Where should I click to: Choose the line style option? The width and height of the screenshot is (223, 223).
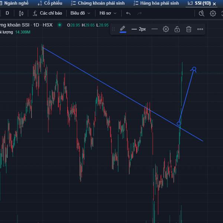click(155, 29)
